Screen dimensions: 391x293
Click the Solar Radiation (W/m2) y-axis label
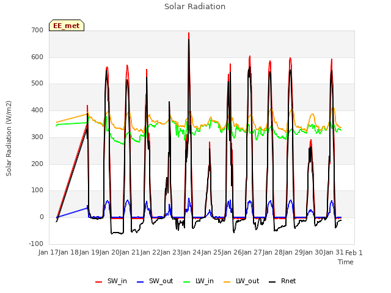point(9,139)
